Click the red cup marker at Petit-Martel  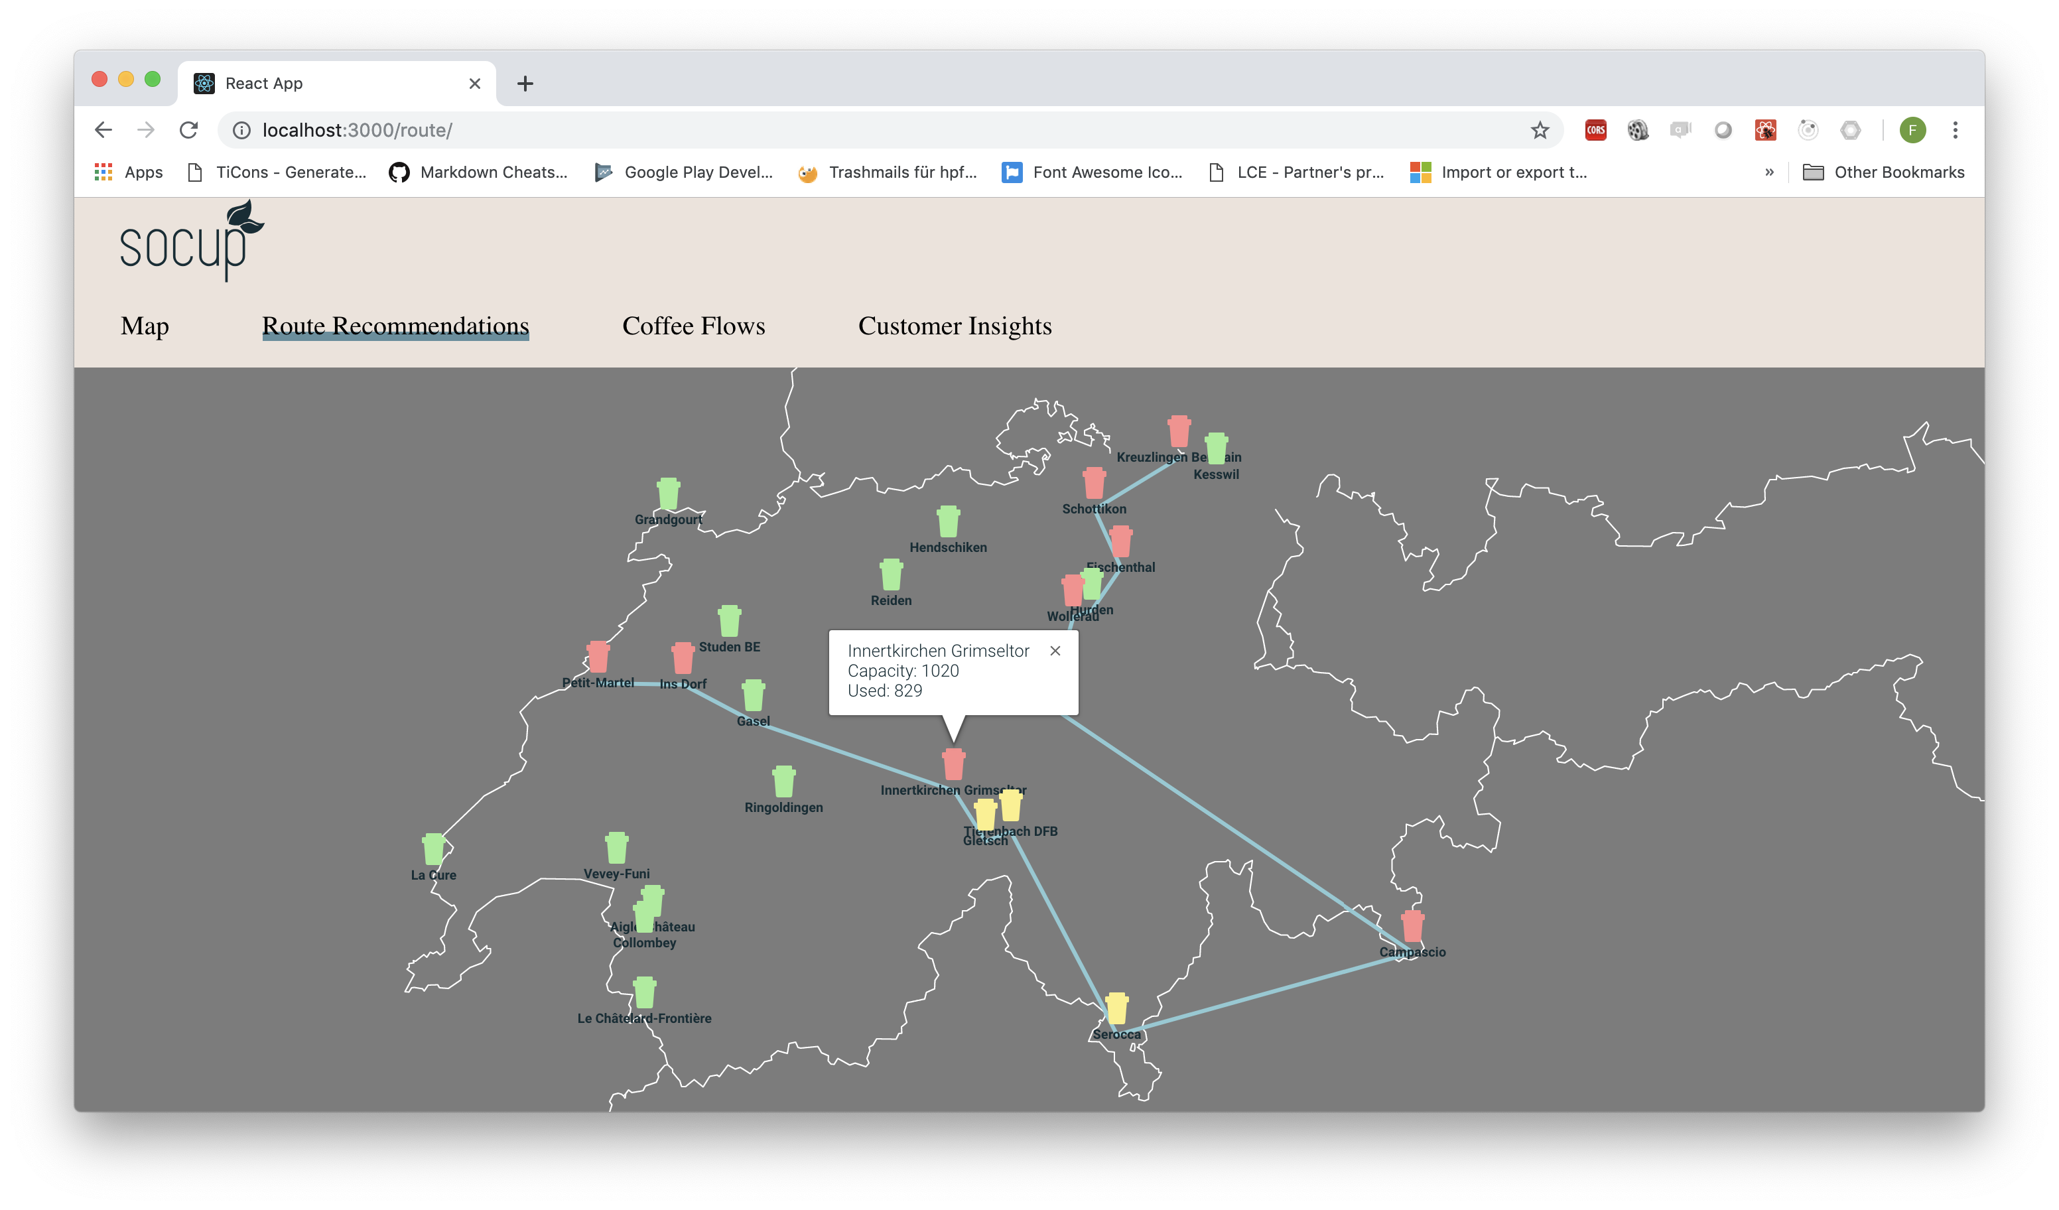click(x=598, y=657)
